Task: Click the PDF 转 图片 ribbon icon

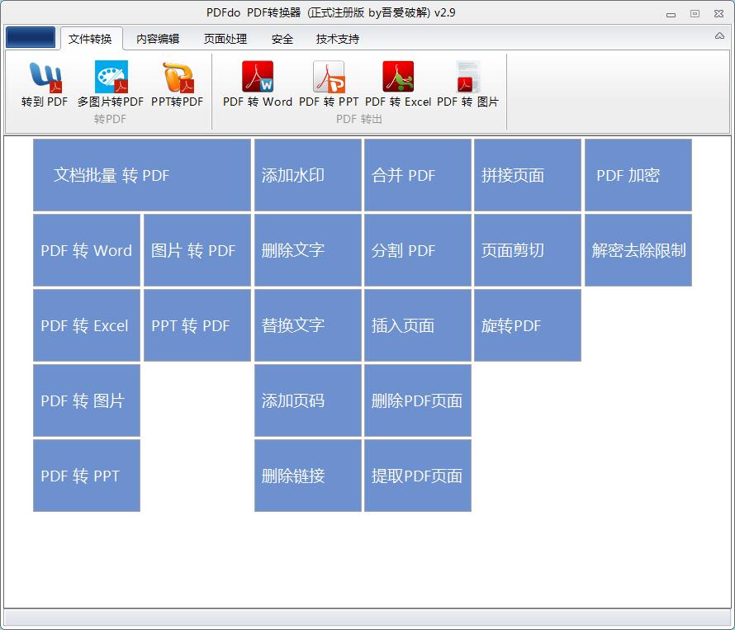Action: [x=467, y=84]
